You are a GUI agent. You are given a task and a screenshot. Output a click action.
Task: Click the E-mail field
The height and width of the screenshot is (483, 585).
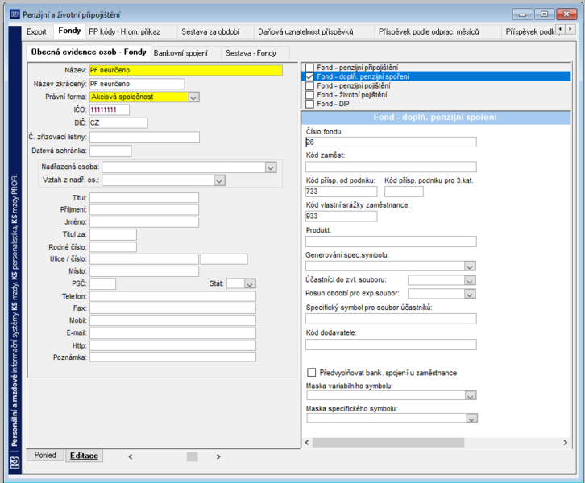172,332
